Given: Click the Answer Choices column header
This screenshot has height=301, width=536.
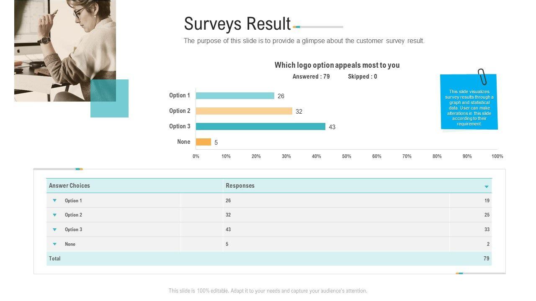Looking at the screenshot, I should pyautogui.click(x=70, y=186).
